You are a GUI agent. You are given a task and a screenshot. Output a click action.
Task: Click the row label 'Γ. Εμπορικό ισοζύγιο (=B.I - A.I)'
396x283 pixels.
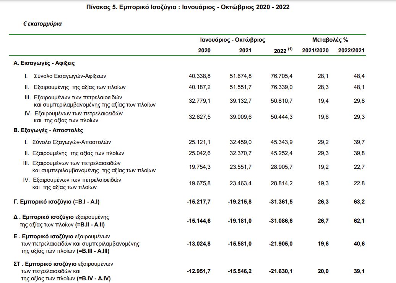(x=56, y=202)
